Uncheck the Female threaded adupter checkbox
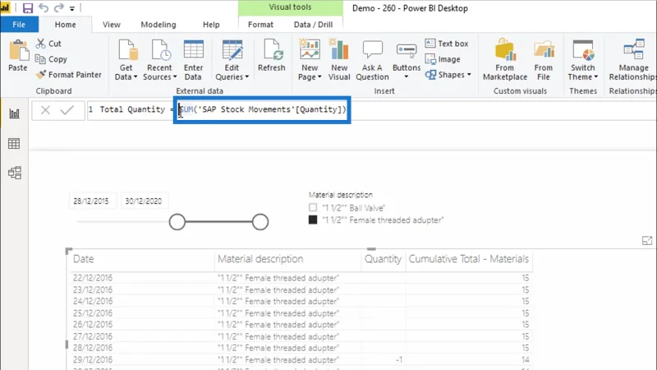This screenshot has width=657, height=370. [313, 220]
